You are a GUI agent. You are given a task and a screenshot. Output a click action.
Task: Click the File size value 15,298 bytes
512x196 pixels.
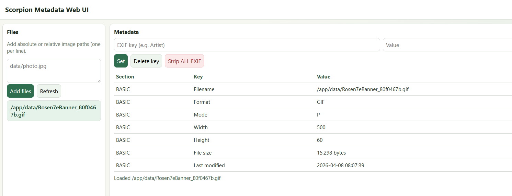331,153
